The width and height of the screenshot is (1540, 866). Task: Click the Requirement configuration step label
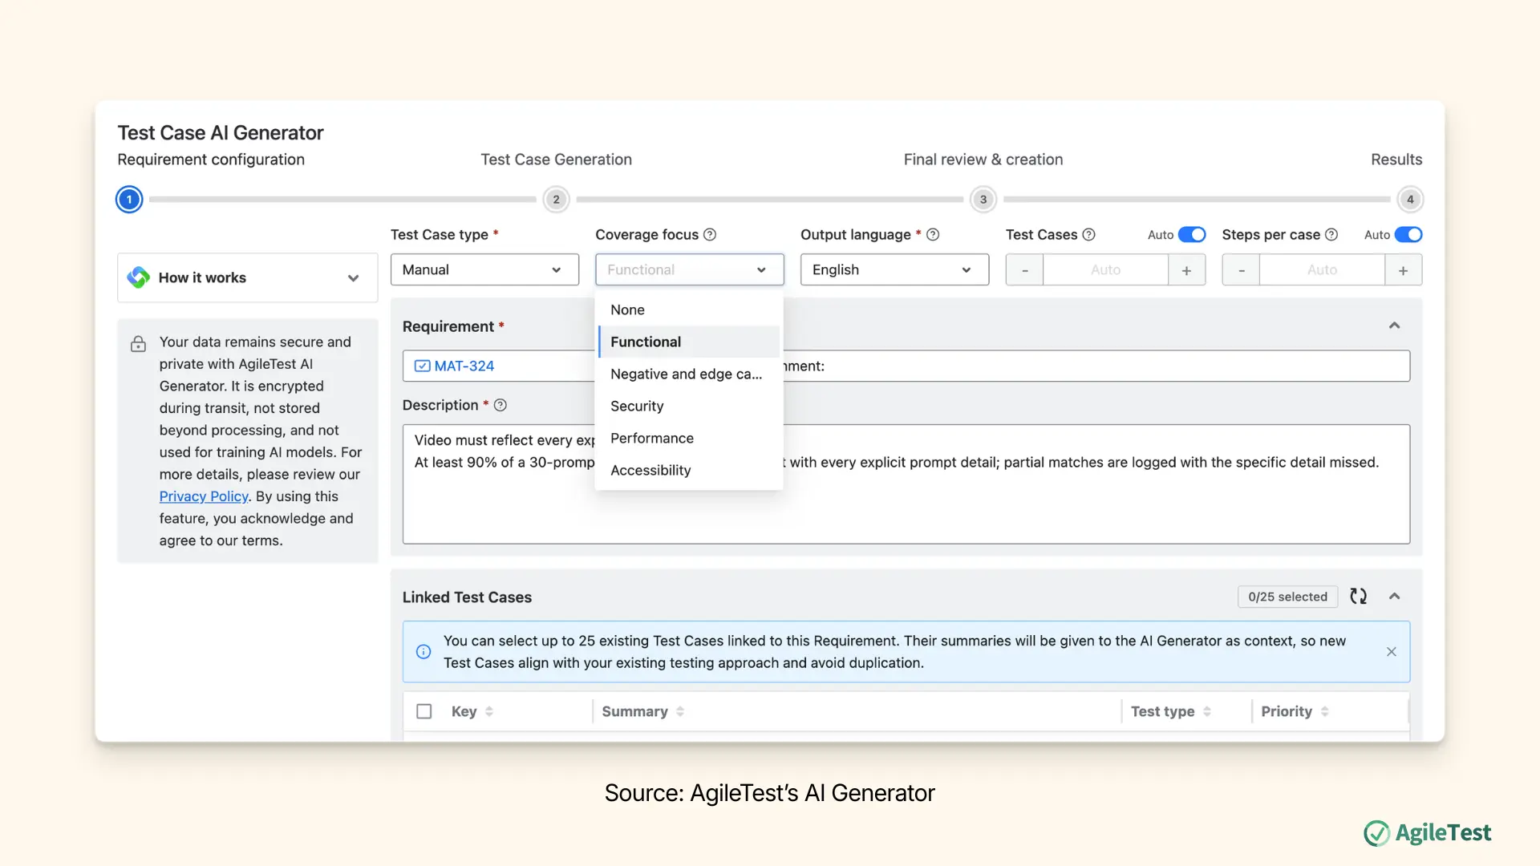(x=211, y=160)
